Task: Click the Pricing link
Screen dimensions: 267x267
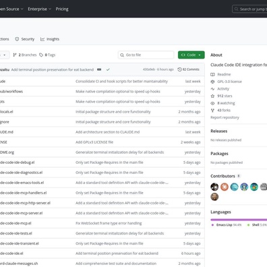Action: click(x=62, y=9)
